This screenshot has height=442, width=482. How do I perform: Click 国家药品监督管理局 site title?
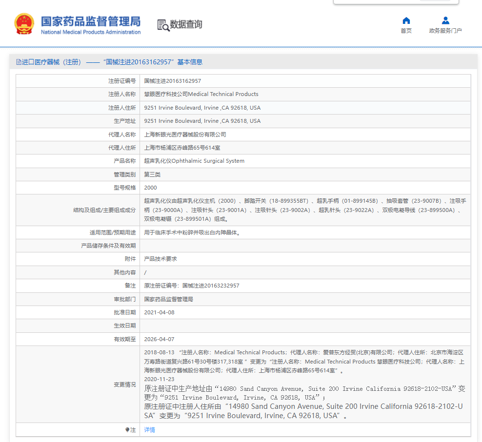91,21
